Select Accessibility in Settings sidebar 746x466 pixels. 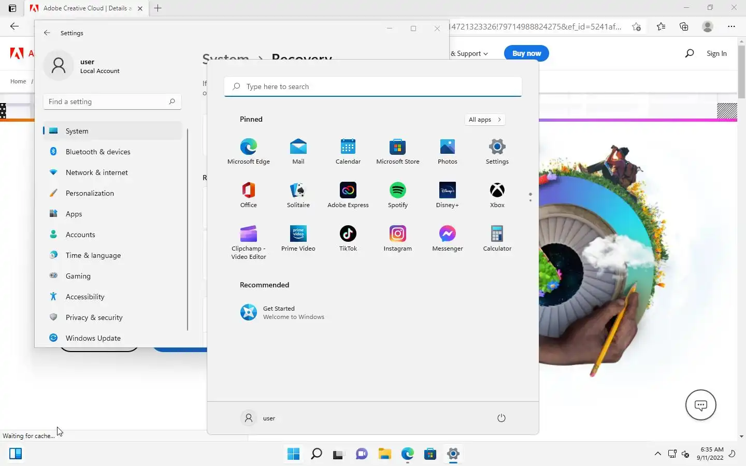[112, 297]
